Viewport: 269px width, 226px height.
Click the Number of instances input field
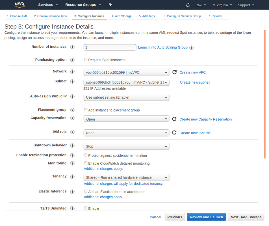110,47
